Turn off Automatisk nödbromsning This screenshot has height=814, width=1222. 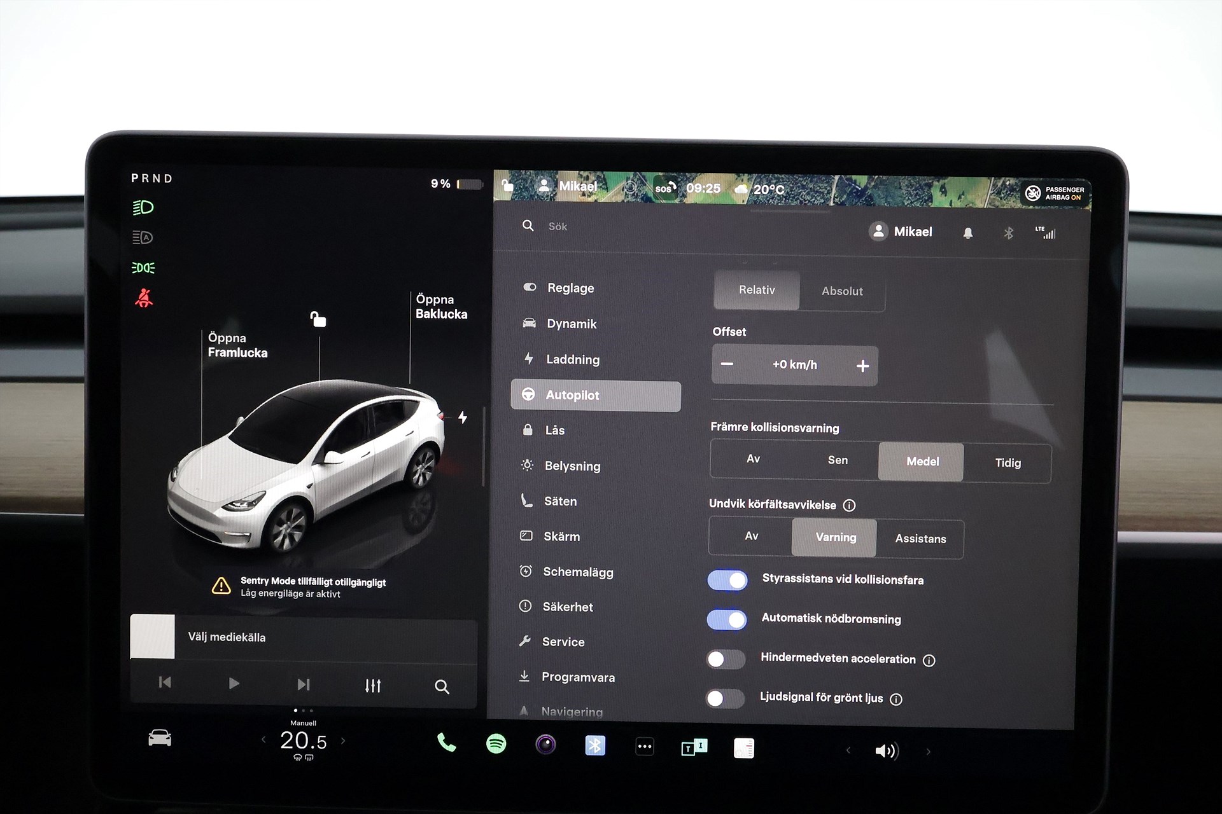(x=727, y=619)
